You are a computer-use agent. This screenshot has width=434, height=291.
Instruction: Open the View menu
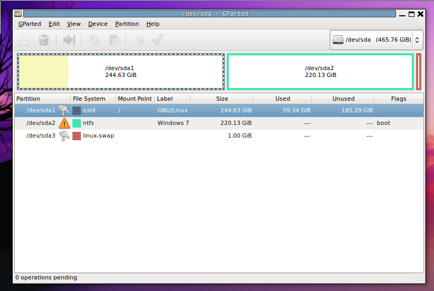[73, 24]
